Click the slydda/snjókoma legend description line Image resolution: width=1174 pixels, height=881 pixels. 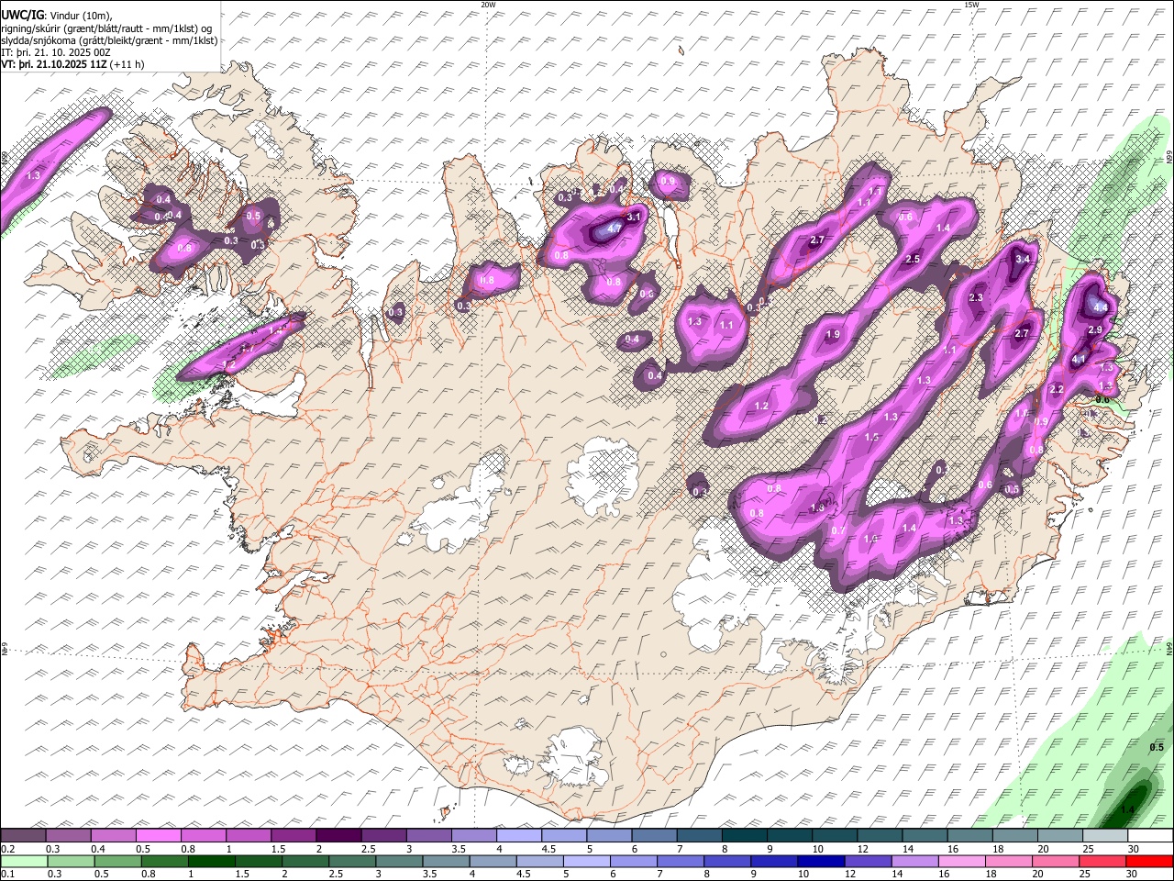coord(109,40)
